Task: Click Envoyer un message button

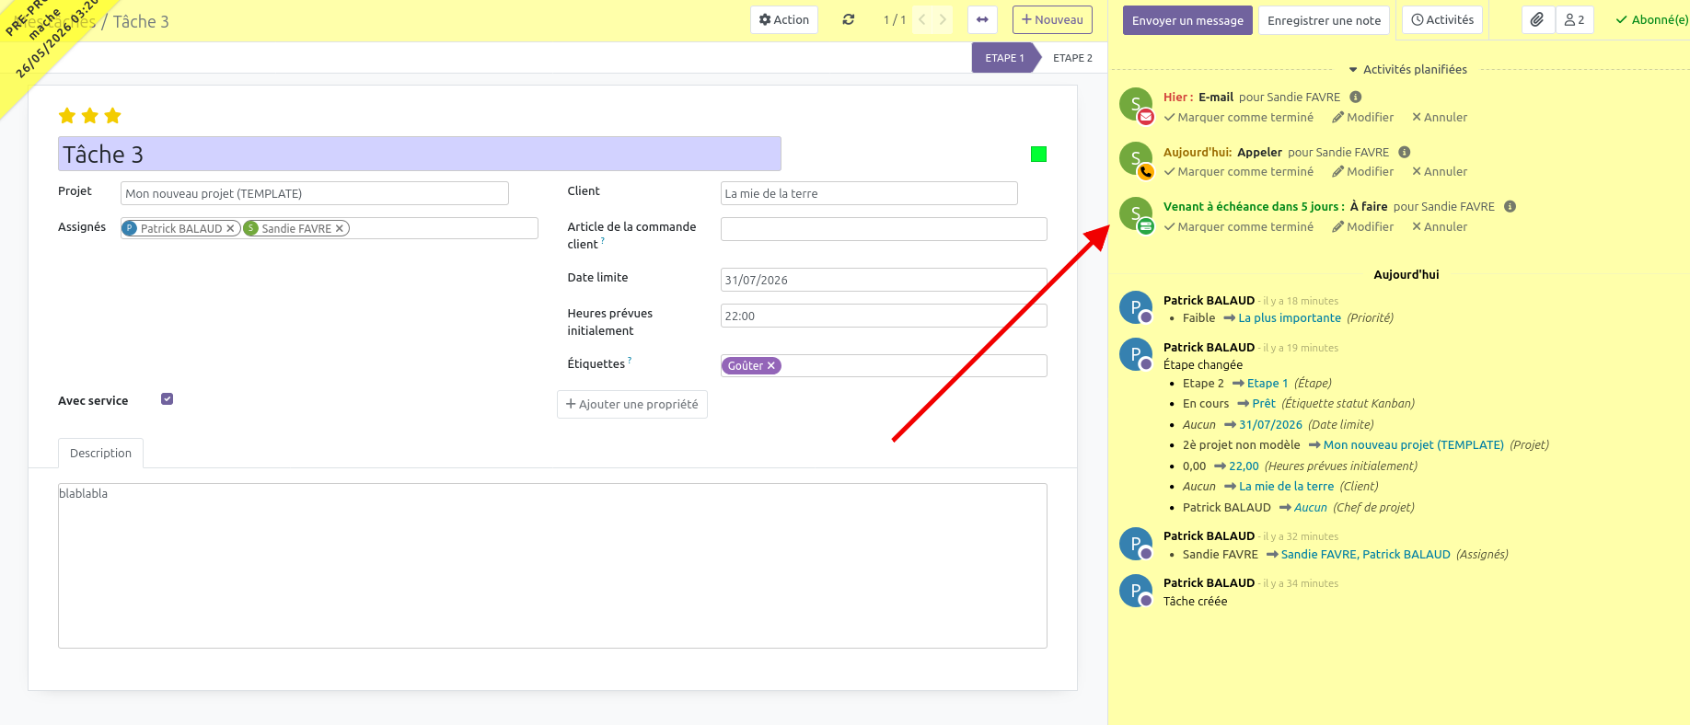Action: [x=1187, y=20]
